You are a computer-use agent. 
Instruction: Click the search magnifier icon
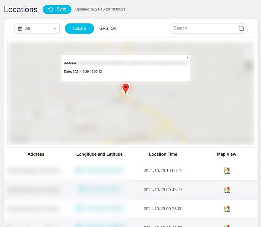coord(241,28)
